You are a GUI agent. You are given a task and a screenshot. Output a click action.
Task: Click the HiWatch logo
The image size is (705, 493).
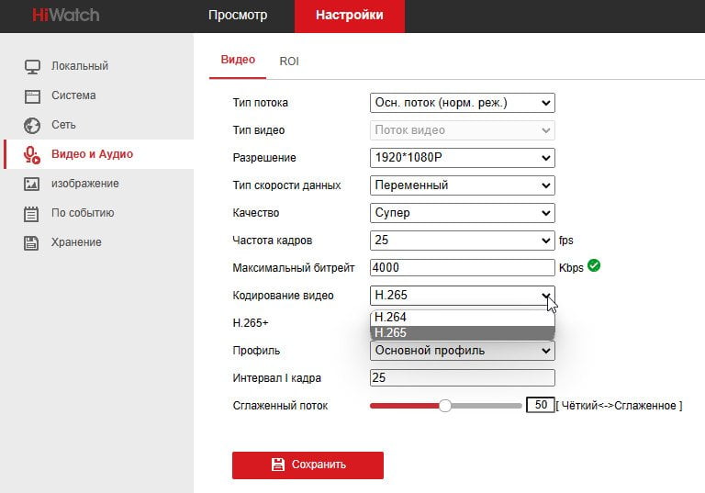(x=66, y=15)
